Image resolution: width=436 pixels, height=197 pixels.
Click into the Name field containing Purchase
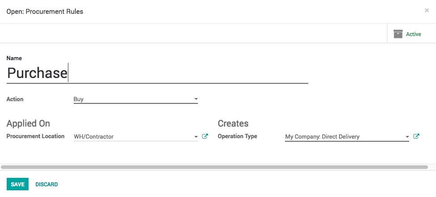[156, 73]
